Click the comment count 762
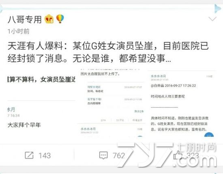Image resolution: width=223 pixels, height=174 pixels. [x=119, y=155]
